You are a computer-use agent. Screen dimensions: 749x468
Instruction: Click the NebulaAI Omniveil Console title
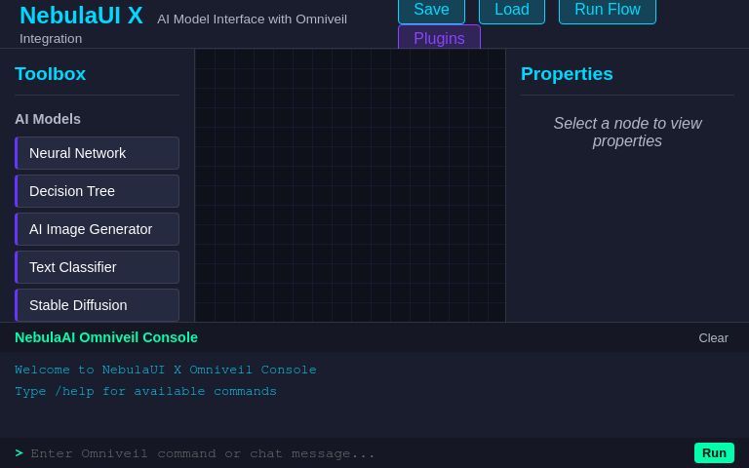click(106, 337)
